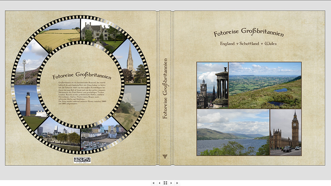The image size is (331, 186).
Task: Click the triangular knot emblem on the spine
Action: pos(165,156)
